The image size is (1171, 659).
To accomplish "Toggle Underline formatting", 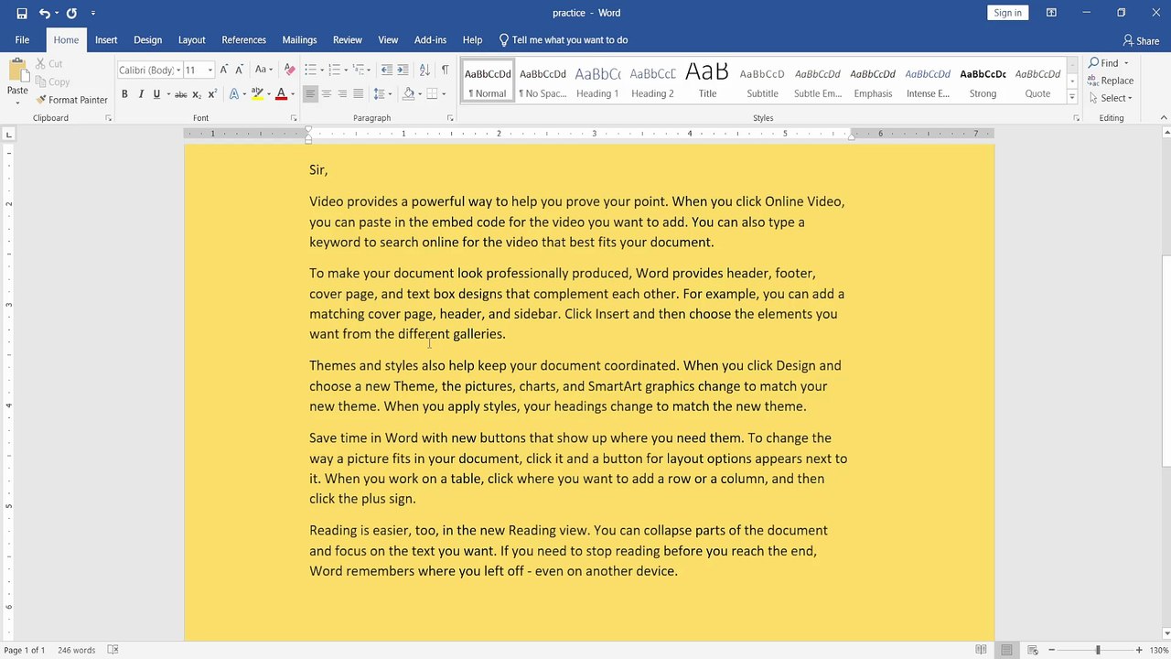I will tap(156, 94).
